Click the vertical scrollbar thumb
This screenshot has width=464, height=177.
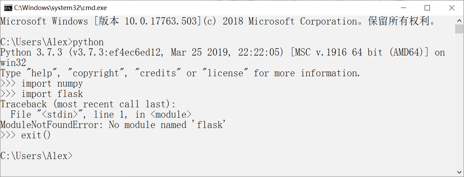(x=459, y=29)
